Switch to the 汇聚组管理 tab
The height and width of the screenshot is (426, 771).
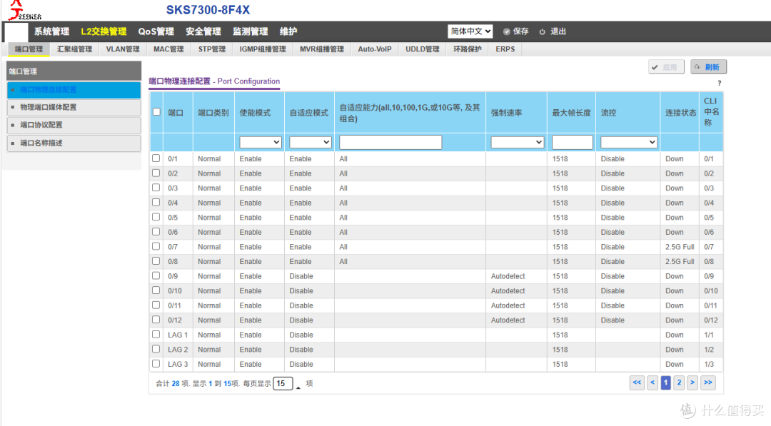coord(74,49)
